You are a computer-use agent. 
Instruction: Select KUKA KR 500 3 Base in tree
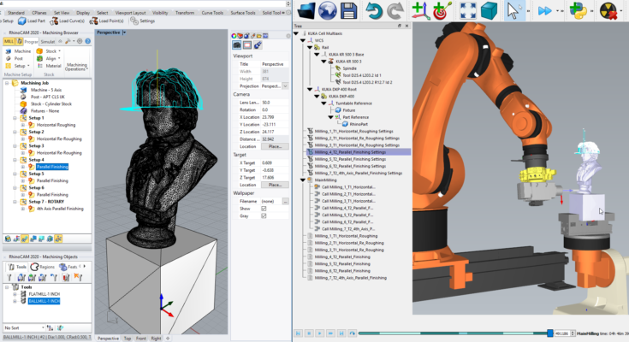pyautogui.click(x=347, y=55)
